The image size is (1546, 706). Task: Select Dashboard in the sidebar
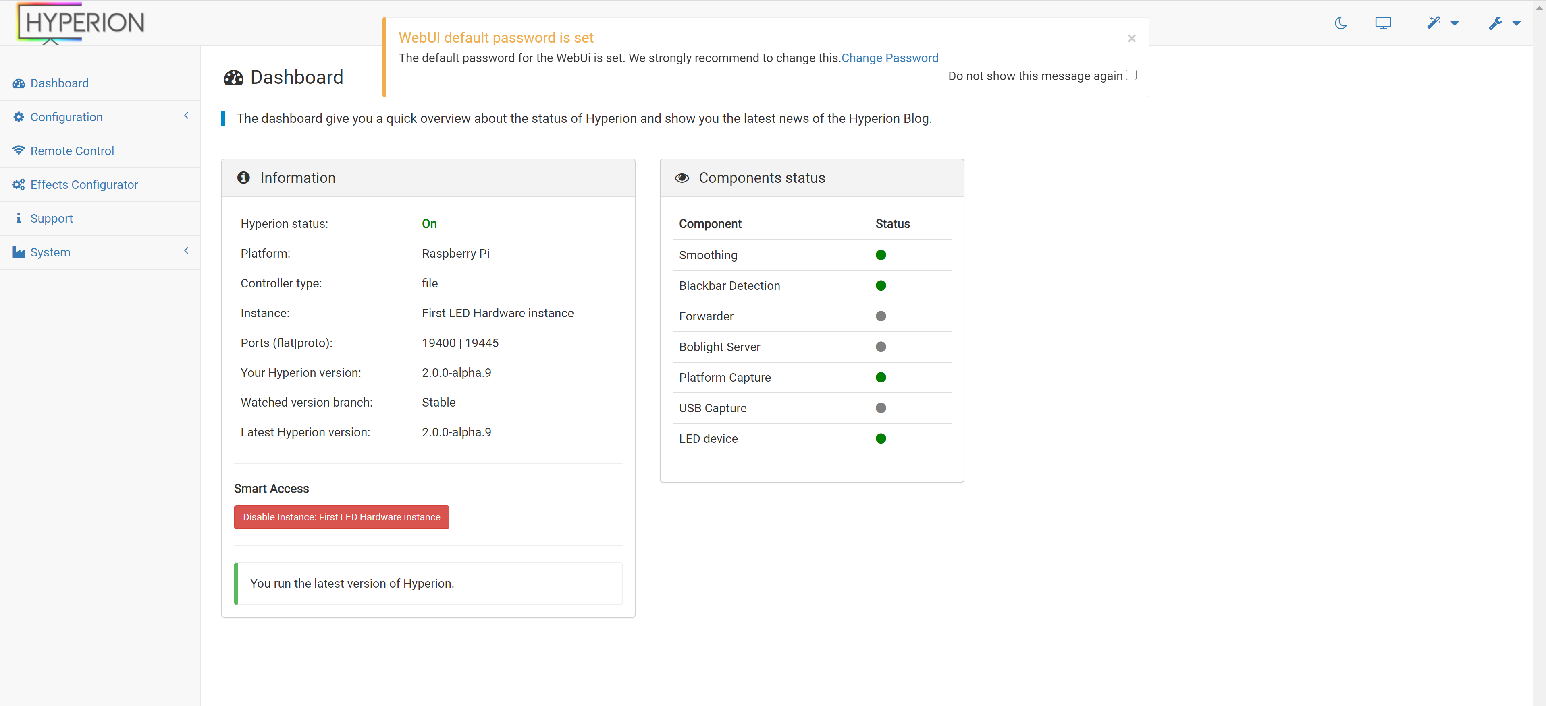point(59,83)
